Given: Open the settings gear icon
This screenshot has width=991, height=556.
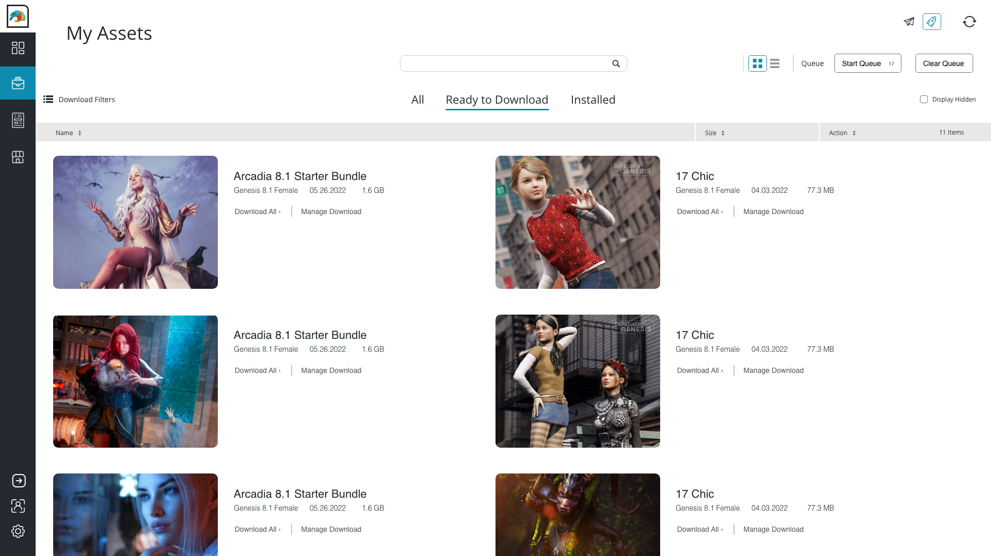Looking at the screenshot, I should 18,531.
